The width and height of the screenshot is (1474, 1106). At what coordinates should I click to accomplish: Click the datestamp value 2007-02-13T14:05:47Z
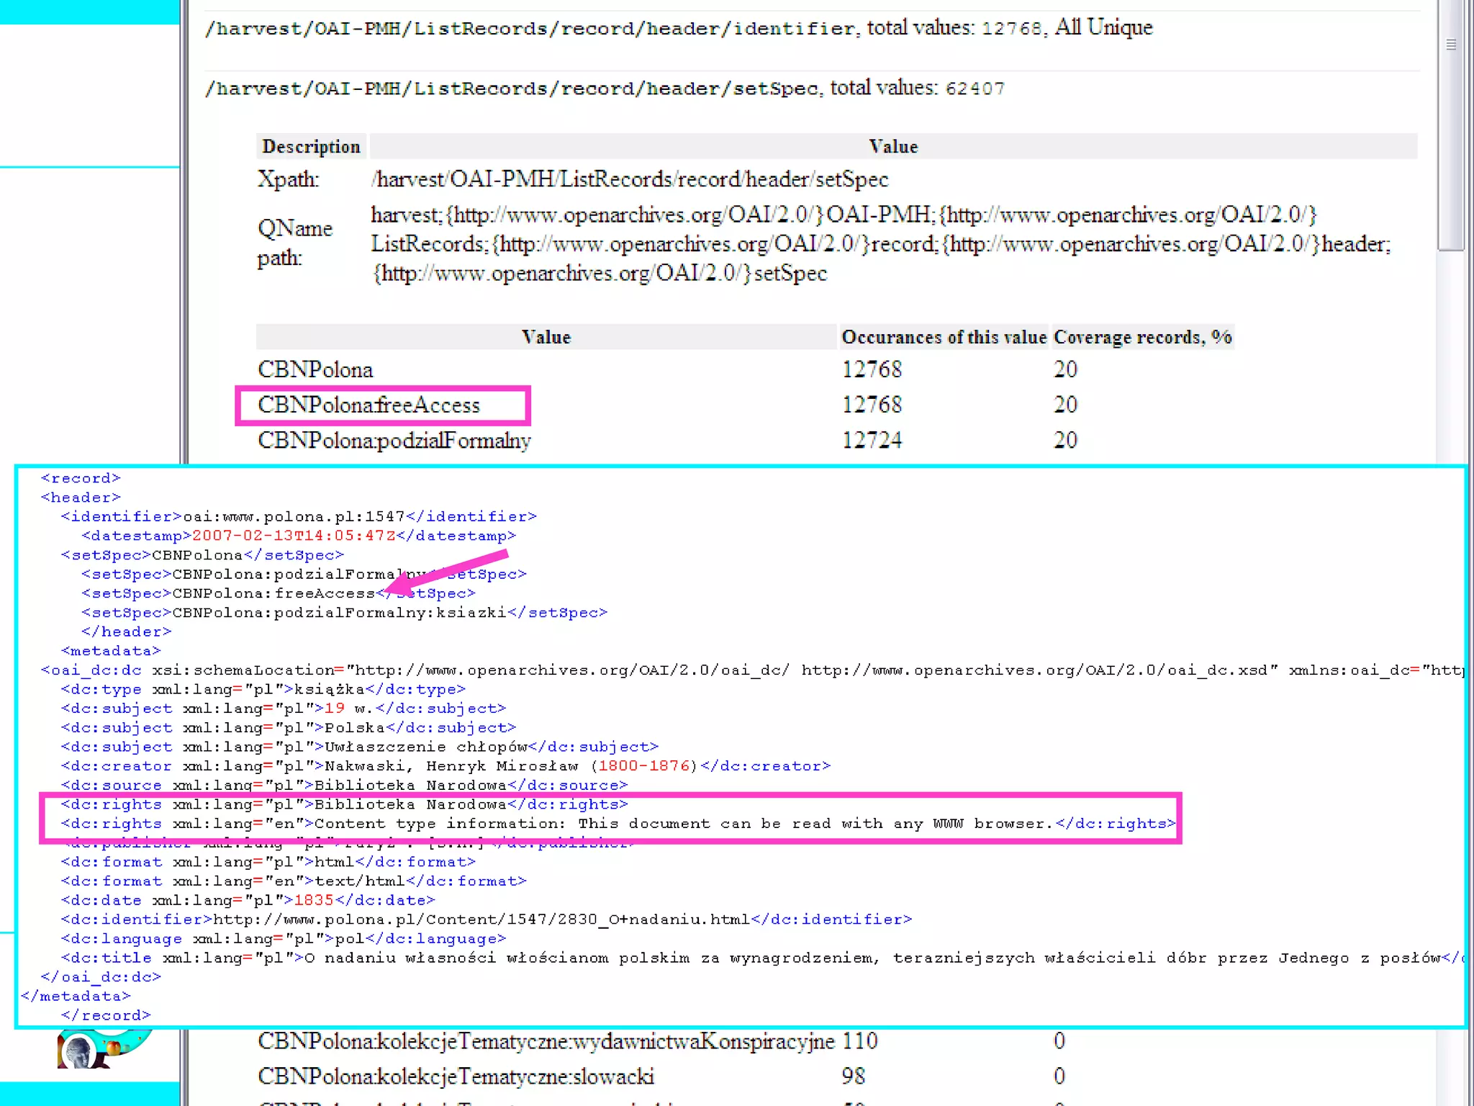pyautogui.click(x=294, y=536)
